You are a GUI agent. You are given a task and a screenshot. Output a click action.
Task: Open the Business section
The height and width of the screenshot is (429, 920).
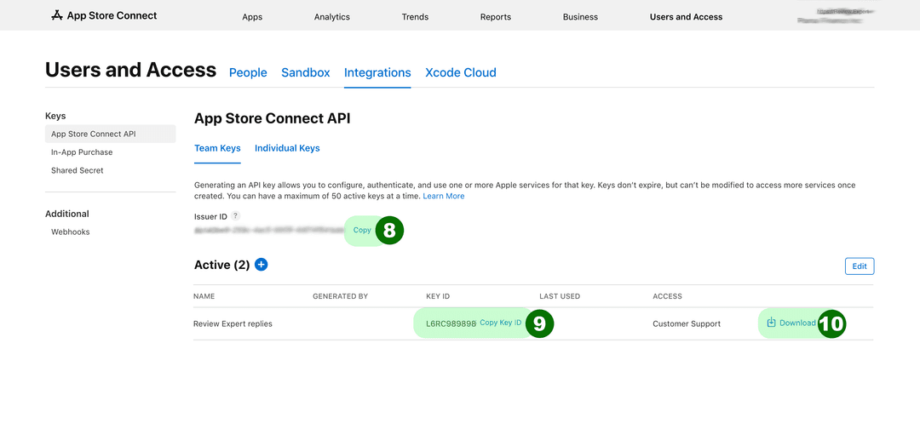[580, 17]
